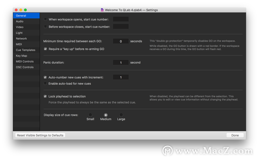This screenshot has height=158, width=259.
Task: Close the Settings window with red button
Action: click(16, 10)
